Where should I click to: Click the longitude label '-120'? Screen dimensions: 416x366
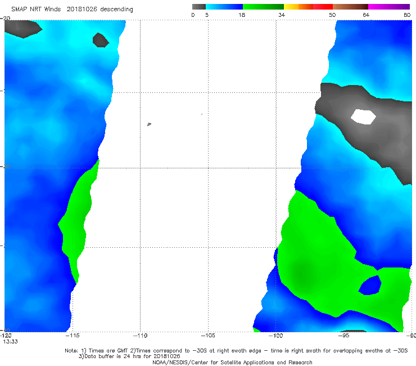[6, 336]
